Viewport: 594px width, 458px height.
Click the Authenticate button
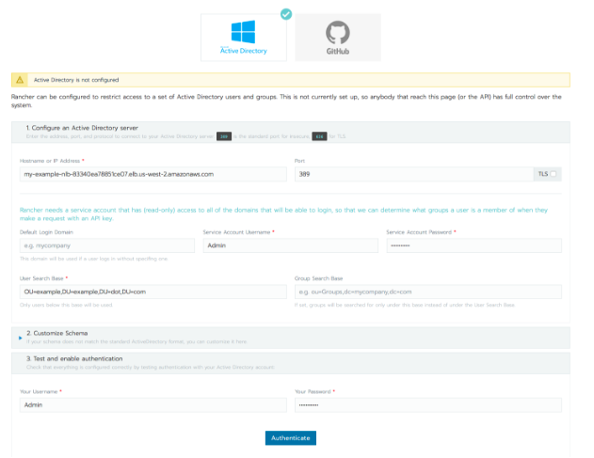pyautogui.click(x=290, y=437)
